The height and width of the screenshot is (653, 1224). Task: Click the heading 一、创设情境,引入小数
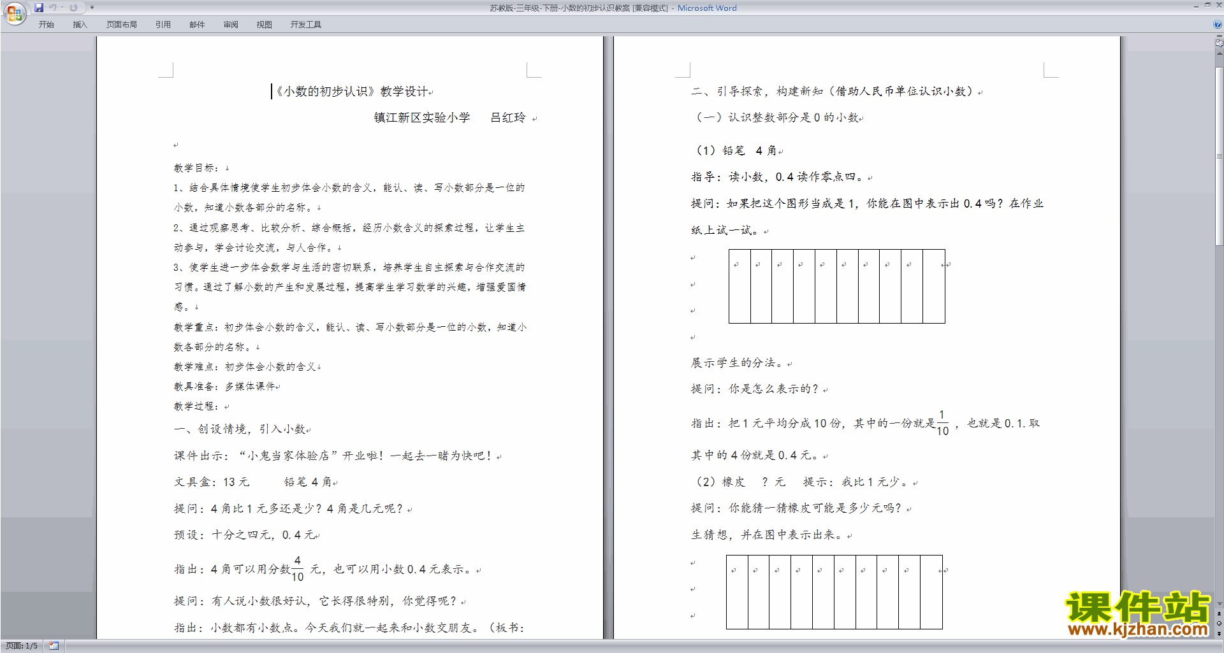pyautogui.click(x=242, y=429)
